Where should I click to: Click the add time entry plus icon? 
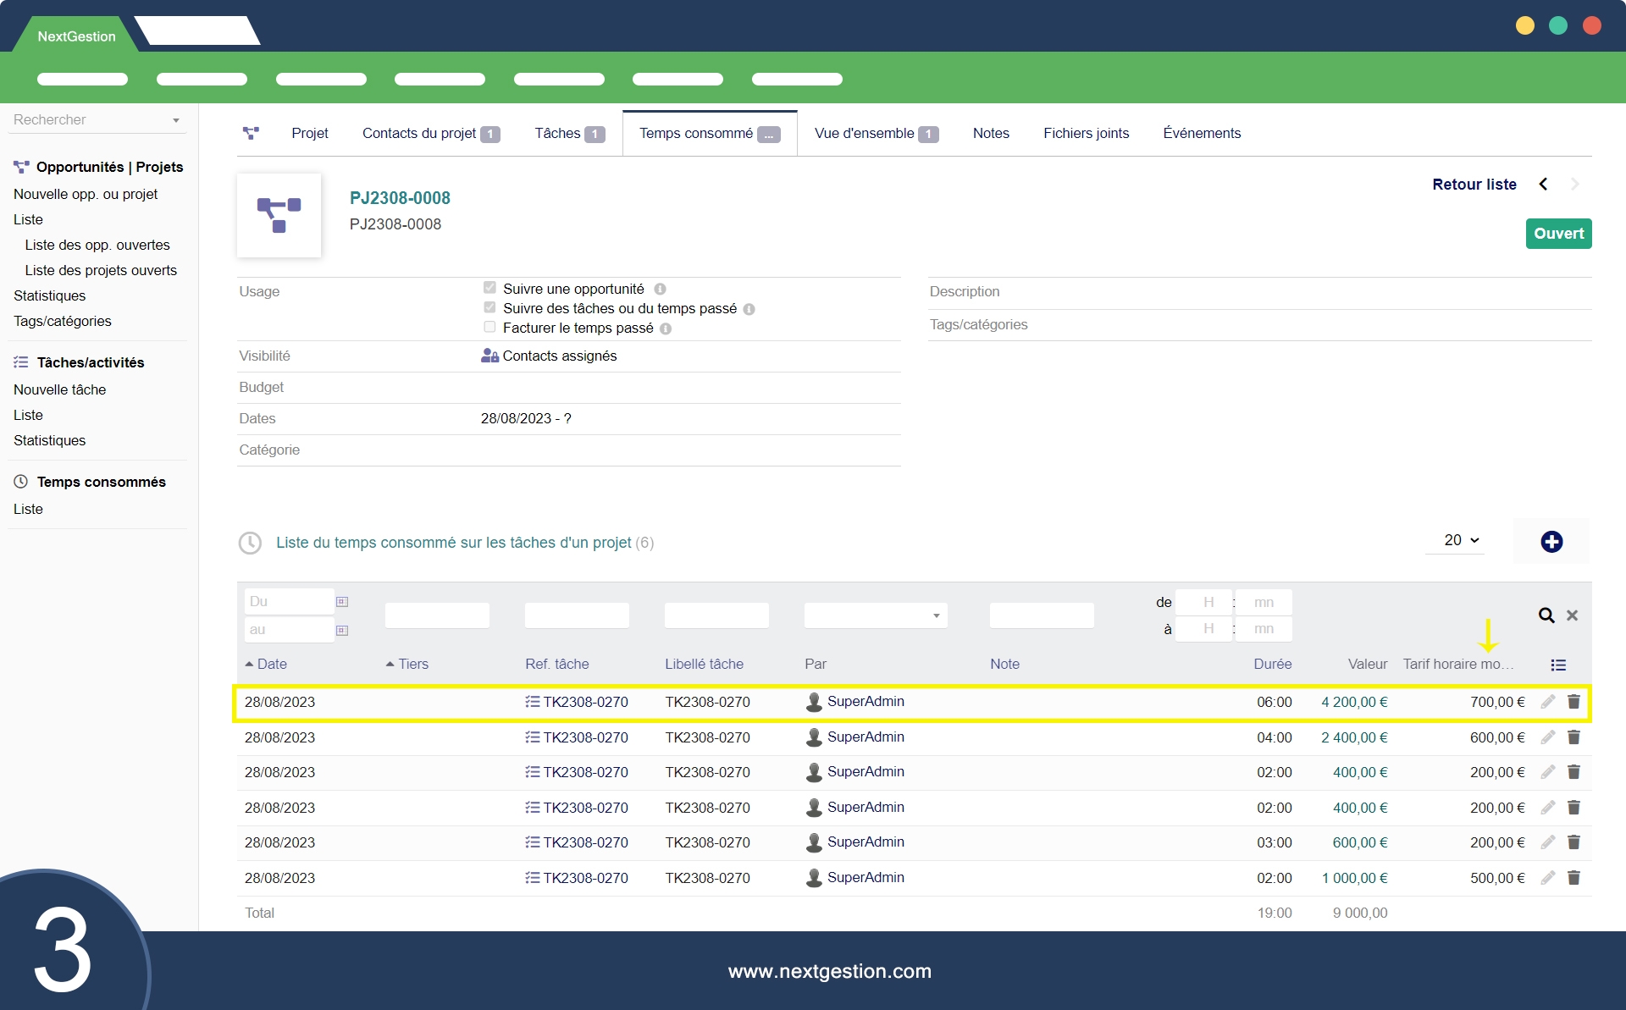[1551, 542]
